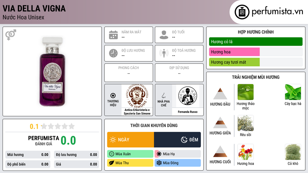Image resolution: width=308 pixels, height=173 pixels.
Task: Click the person icon beside Độ tuổi
Action: pyautogui.click(x=164, y=35)
